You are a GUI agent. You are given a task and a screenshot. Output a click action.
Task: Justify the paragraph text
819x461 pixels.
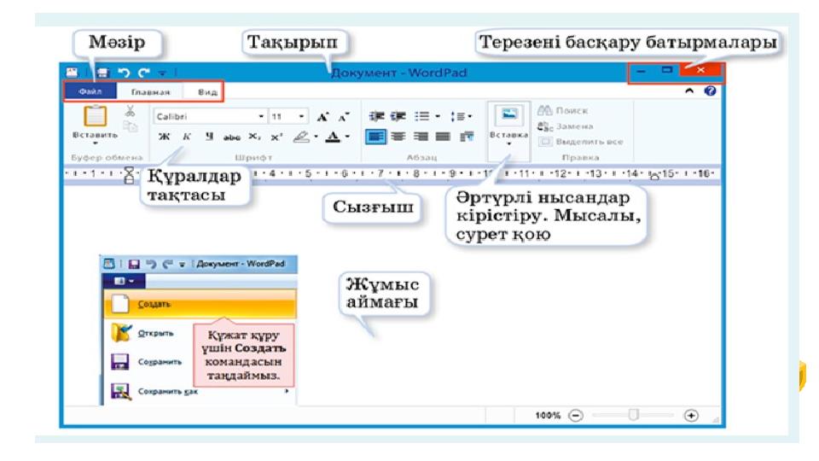pos(443,137)
